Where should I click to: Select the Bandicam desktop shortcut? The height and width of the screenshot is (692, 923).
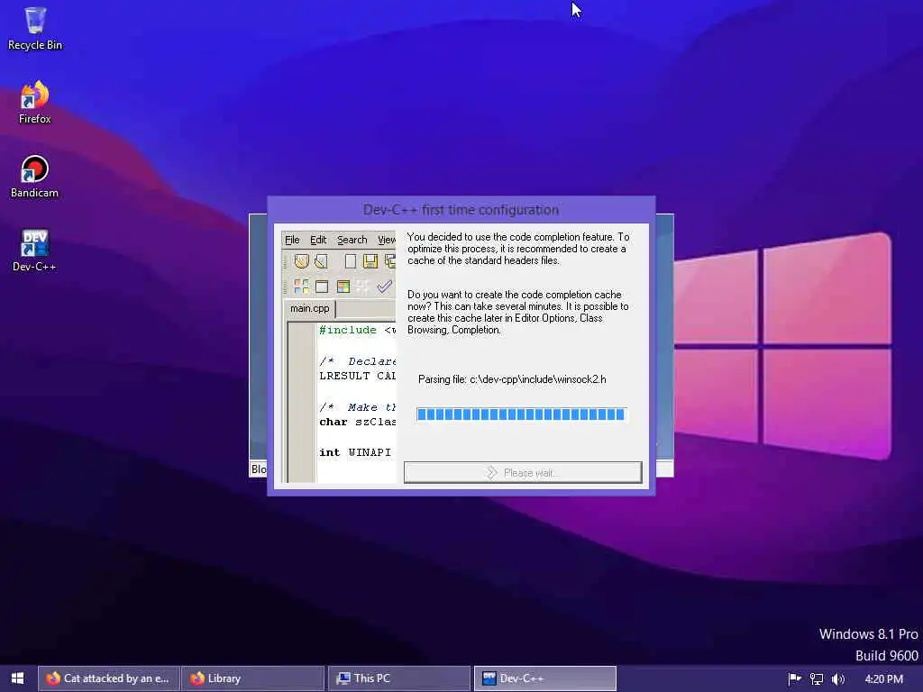[35, 176]
